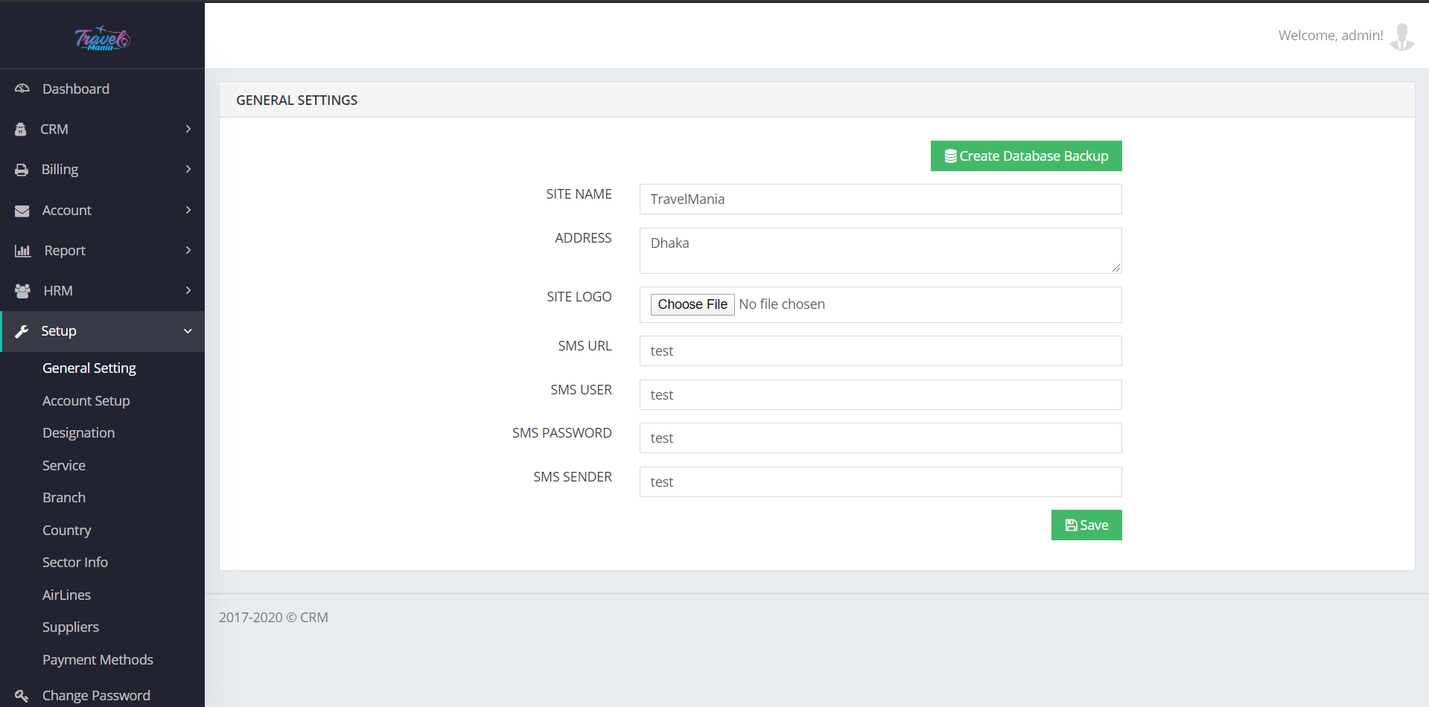Expand the Report submenu arrow
The width and height of the screenshot is (1429, 707).
coord(188,250)
